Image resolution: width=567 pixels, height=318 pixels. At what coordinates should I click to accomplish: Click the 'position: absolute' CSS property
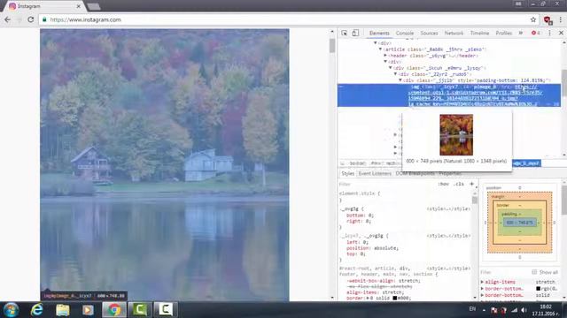pyautogui.click(x=372, y=248)
